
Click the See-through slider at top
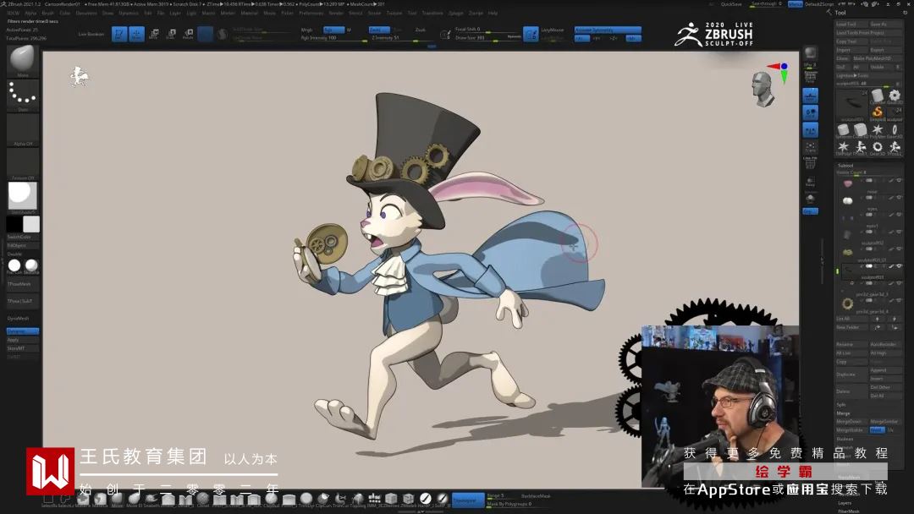767,4
